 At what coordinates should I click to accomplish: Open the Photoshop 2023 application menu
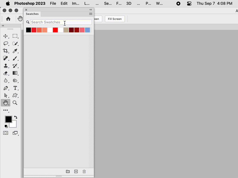[x=30, y=3]
